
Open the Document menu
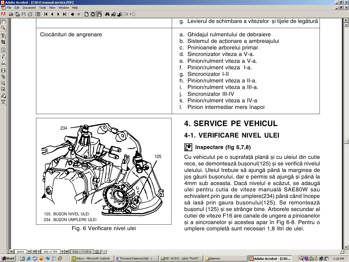(x=29, y=8)
